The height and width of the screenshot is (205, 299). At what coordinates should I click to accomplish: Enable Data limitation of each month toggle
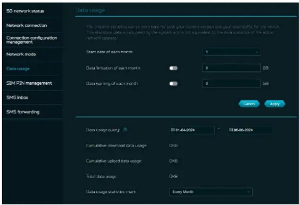(173, 68)
